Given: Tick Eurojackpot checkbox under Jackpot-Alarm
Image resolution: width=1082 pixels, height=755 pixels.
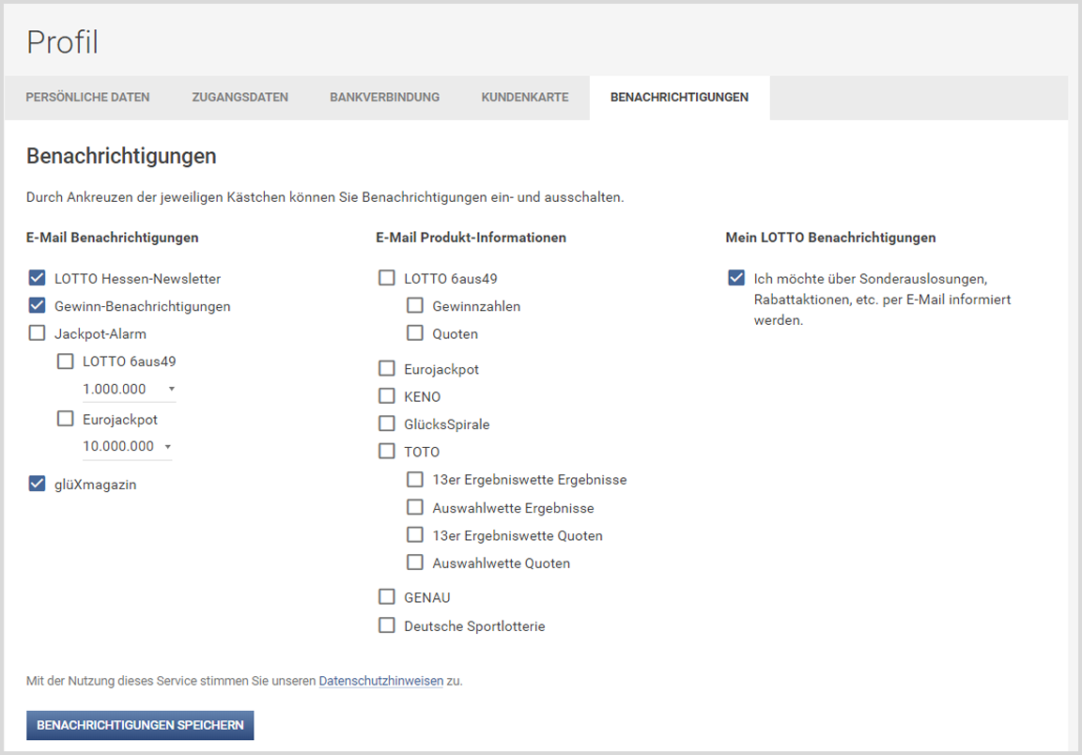Looking at the screenshot, I should pos(66,418).
